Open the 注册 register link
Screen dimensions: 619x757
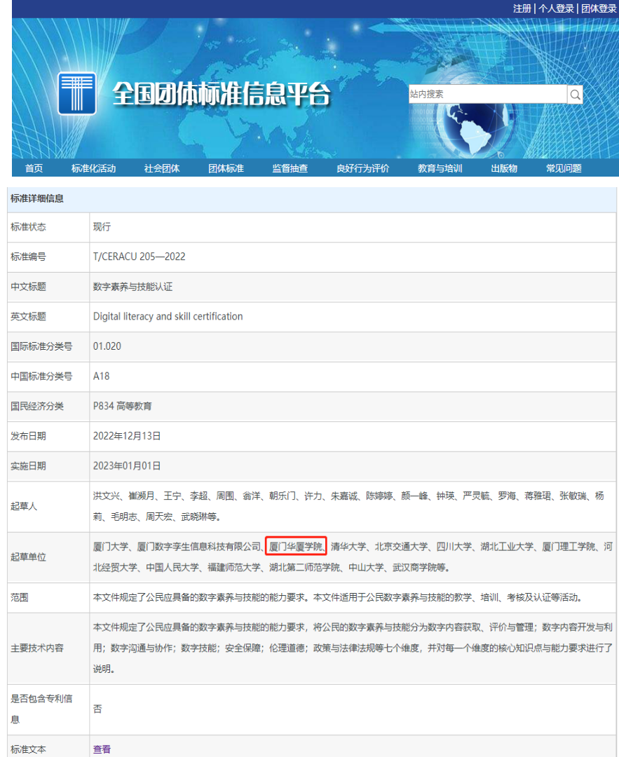(x=522, y=8)
